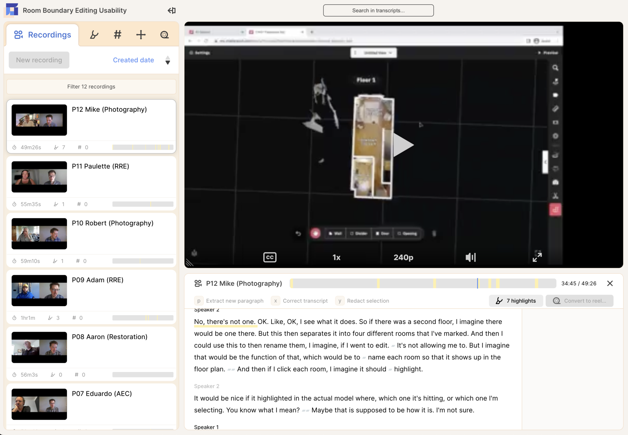
Task: Enter fullscreen video mode
Action: point(537,257)
